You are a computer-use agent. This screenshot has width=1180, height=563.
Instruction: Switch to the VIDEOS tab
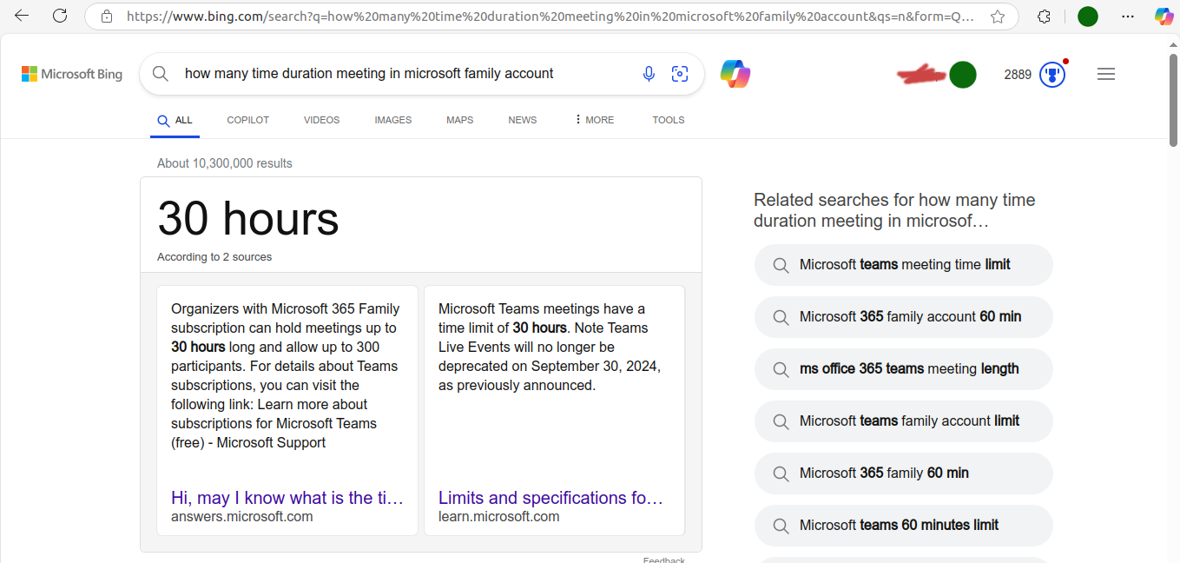[321, 120]
